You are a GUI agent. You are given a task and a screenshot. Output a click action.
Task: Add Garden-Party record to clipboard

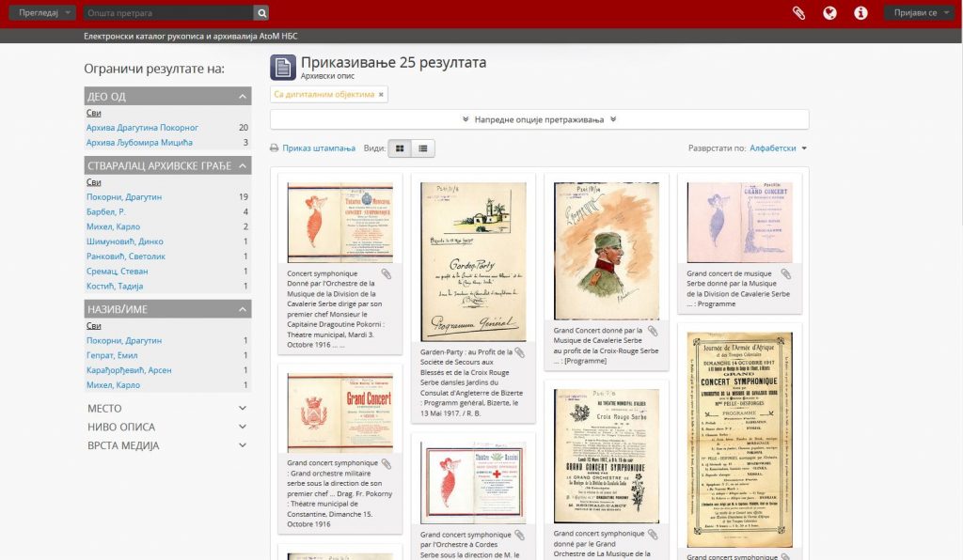coord(519,353)
